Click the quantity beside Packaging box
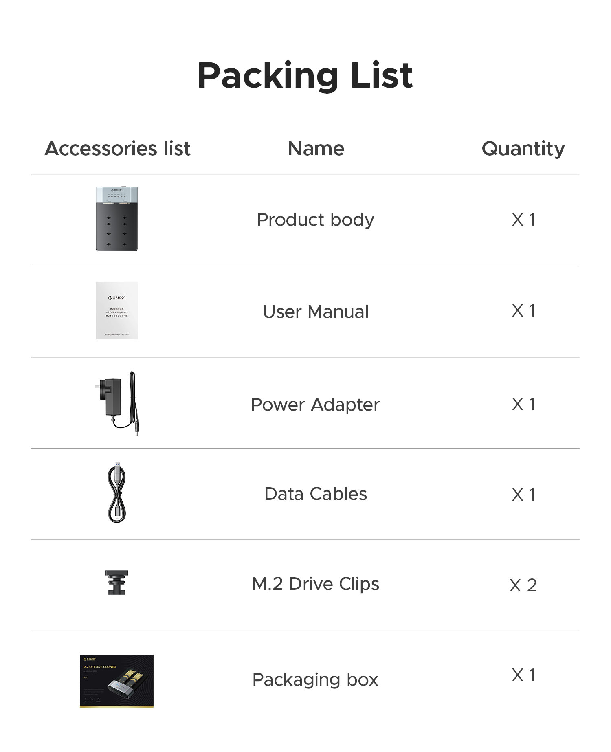The width and height of the screenshot is (611, 752). tap(523, 675)
